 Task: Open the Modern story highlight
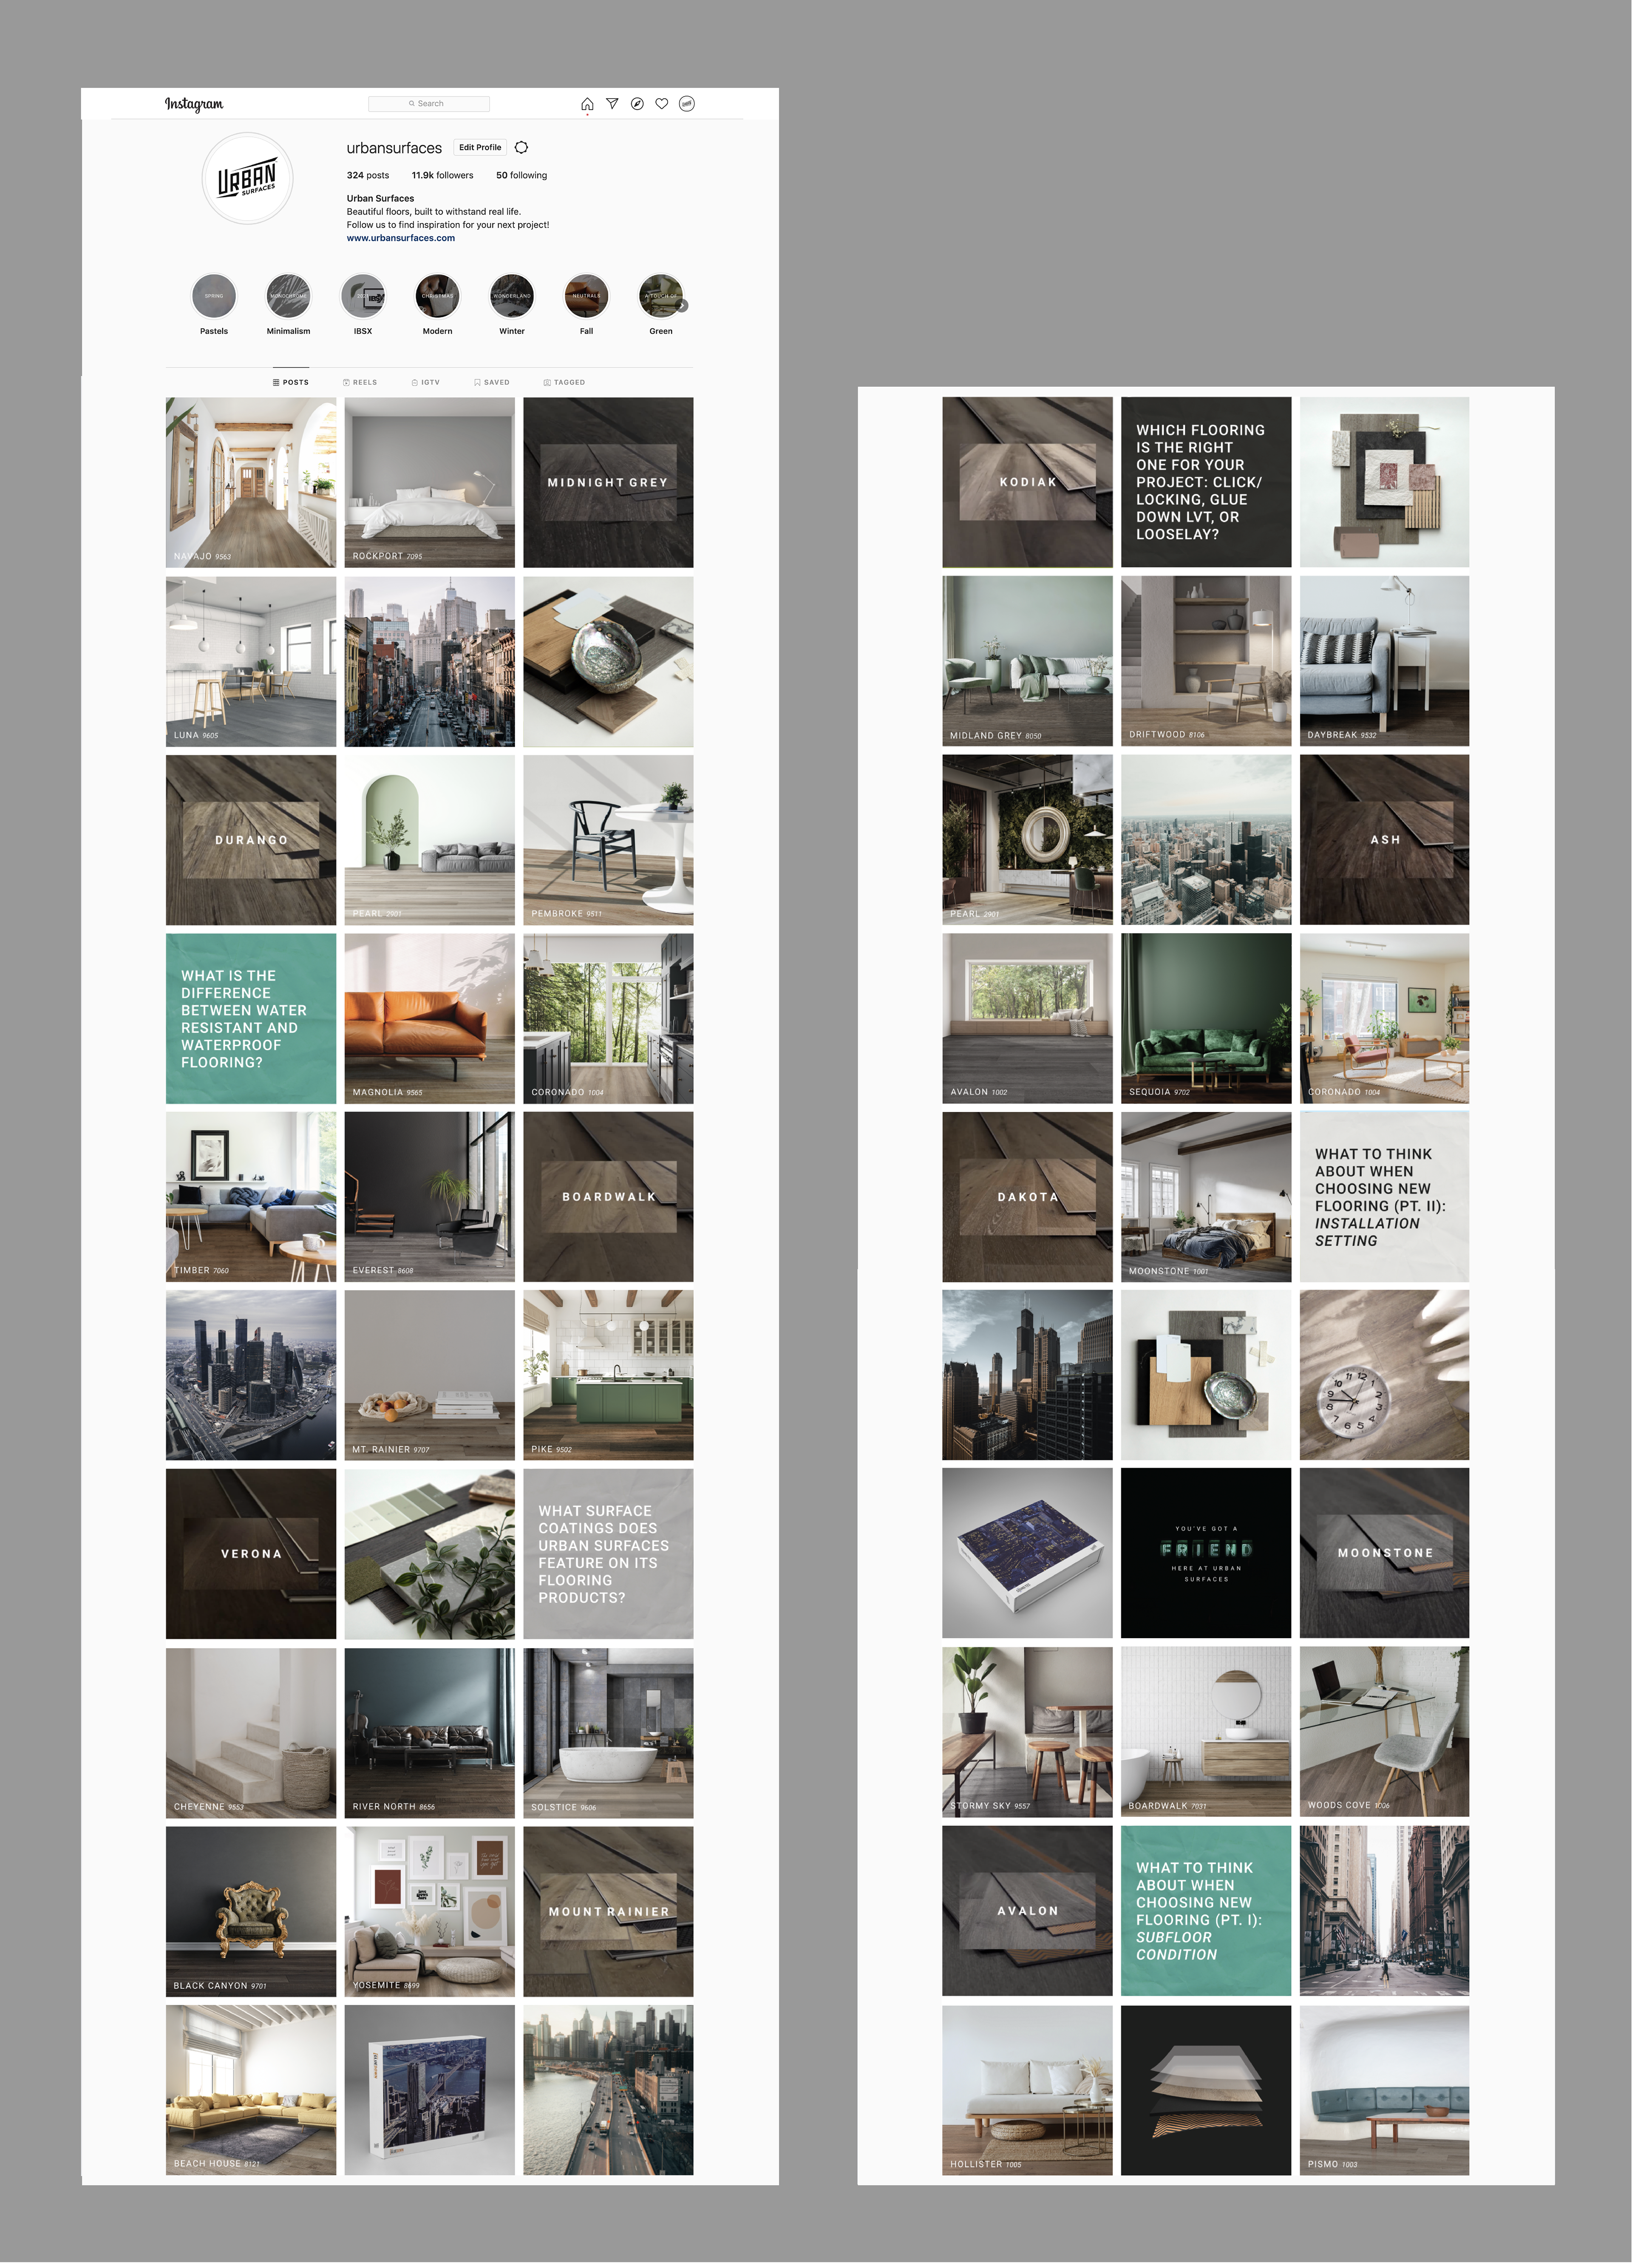[437, 296]
